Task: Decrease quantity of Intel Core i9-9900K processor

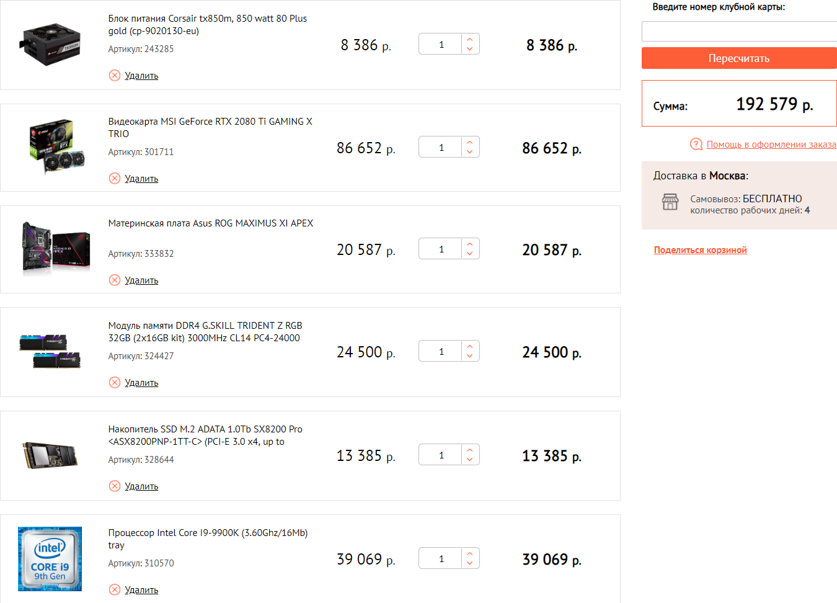Action: coord(470,563)
